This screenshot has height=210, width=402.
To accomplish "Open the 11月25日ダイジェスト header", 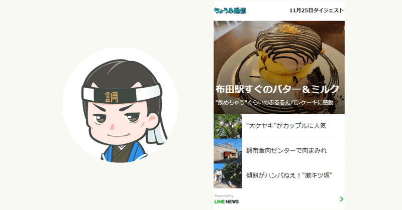I will click(x=317, y=11).
